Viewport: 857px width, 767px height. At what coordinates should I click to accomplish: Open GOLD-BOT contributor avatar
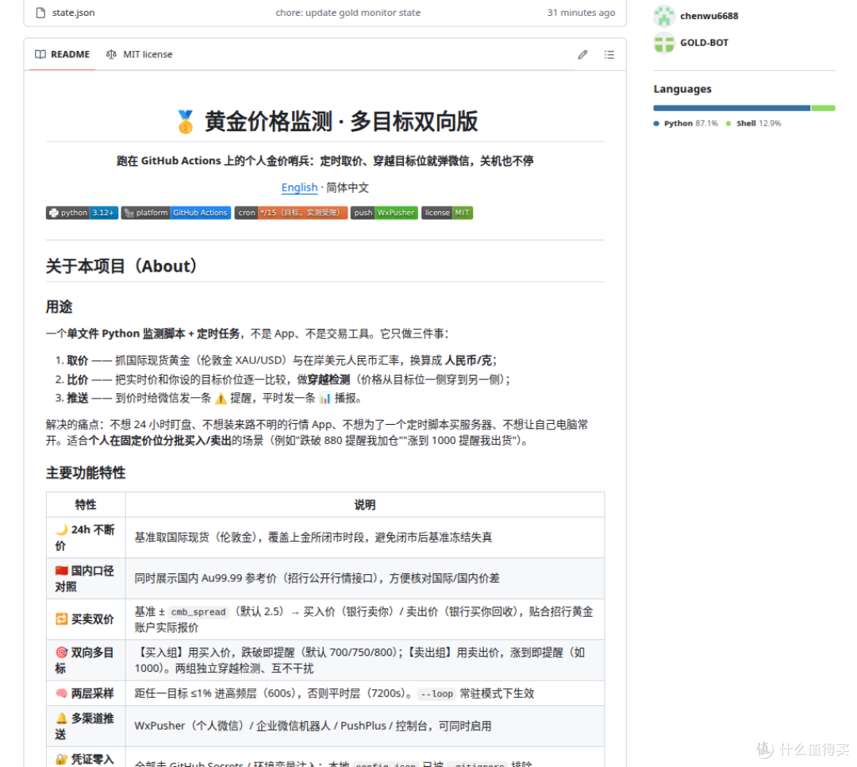click(x=664, y=43)
